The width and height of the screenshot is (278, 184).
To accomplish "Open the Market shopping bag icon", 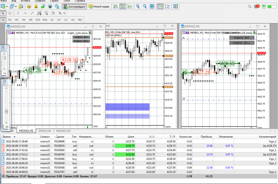I will coord(36,7).
